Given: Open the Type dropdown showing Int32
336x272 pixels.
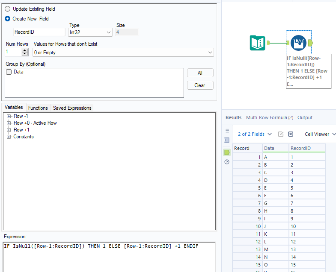Looking at the screenshot, I should [90, 32].
